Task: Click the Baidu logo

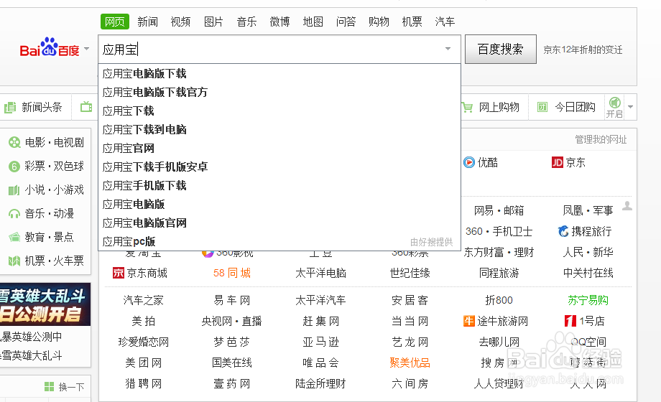Action: pyautogui.click(x=50, y=47)
